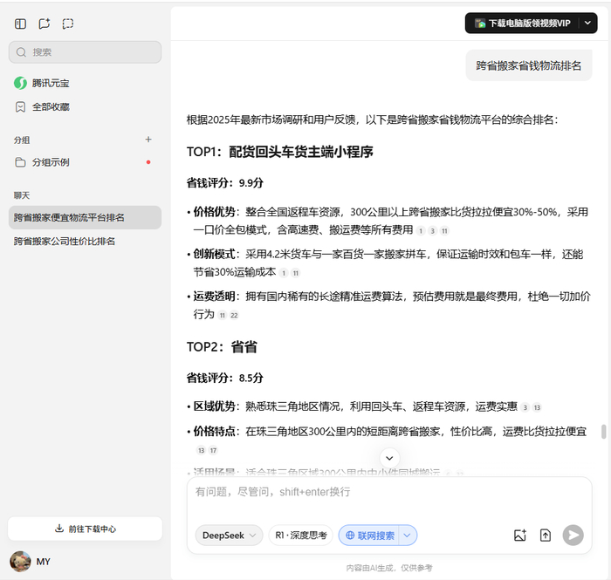Start a new chat with the plus-bubble icon
Image resolution: width=611 pixels, height=580 pixels.
(45, 24)
